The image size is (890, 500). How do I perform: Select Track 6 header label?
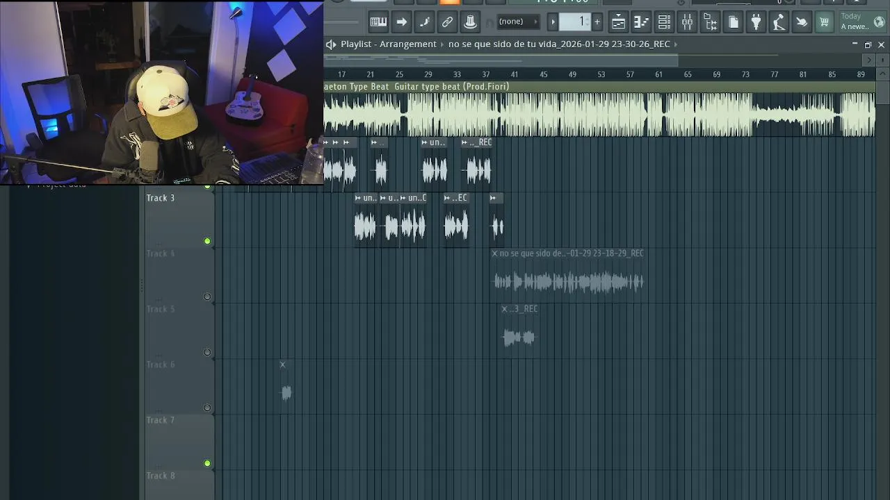pos(161,365)
